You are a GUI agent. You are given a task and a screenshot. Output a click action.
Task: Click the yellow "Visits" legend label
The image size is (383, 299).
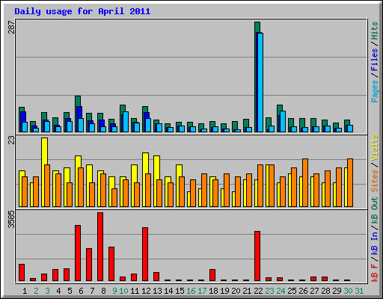coord(374,147)
